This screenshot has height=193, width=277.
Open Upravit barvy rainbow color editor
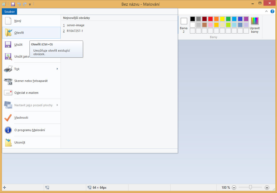[255, 25]
